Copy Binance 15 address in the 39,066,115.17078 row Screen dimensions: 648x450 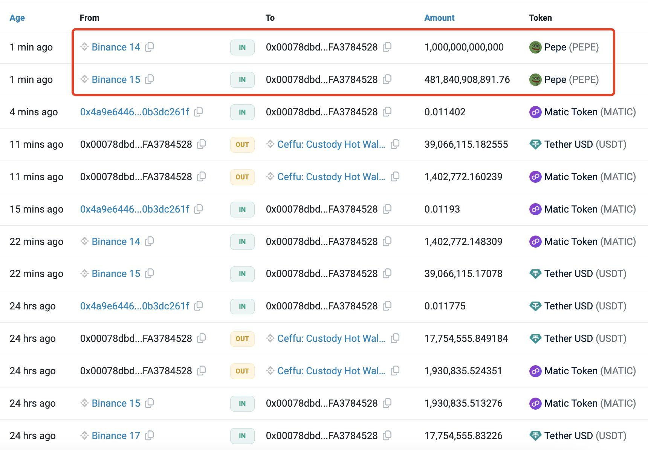click(150, 273)
